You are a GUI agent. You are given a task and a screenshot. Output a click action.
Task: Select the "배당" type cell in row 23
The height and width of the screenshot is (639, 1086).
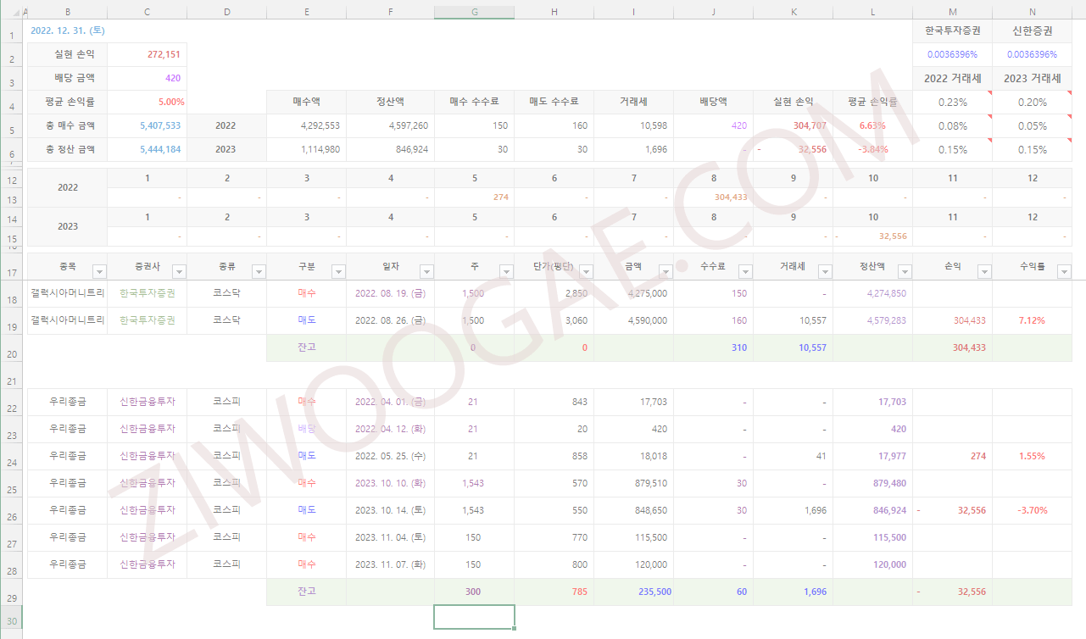[x=306, y=429]
